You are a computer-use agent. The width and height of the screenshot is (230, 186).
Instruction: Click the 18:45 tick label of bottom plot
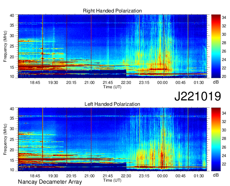35,176
